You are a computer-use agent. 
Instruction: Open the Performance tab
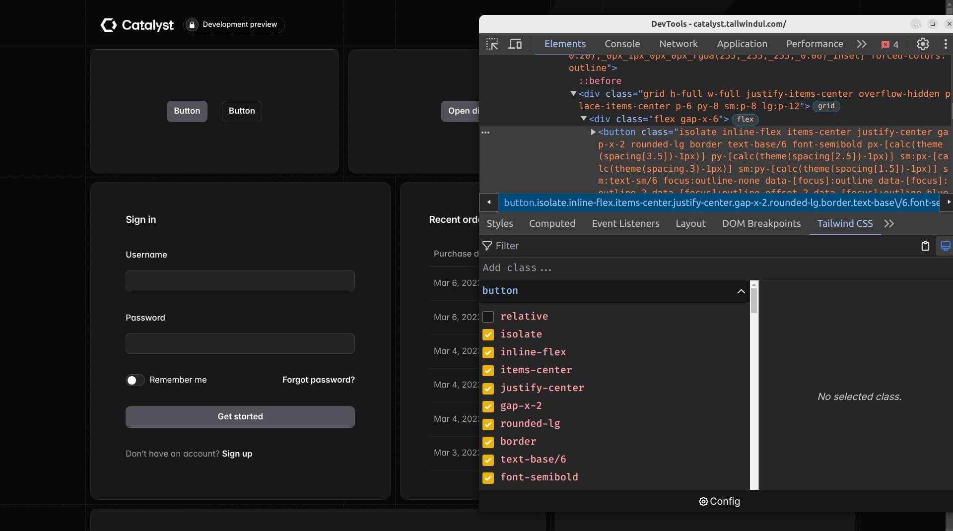815,44
